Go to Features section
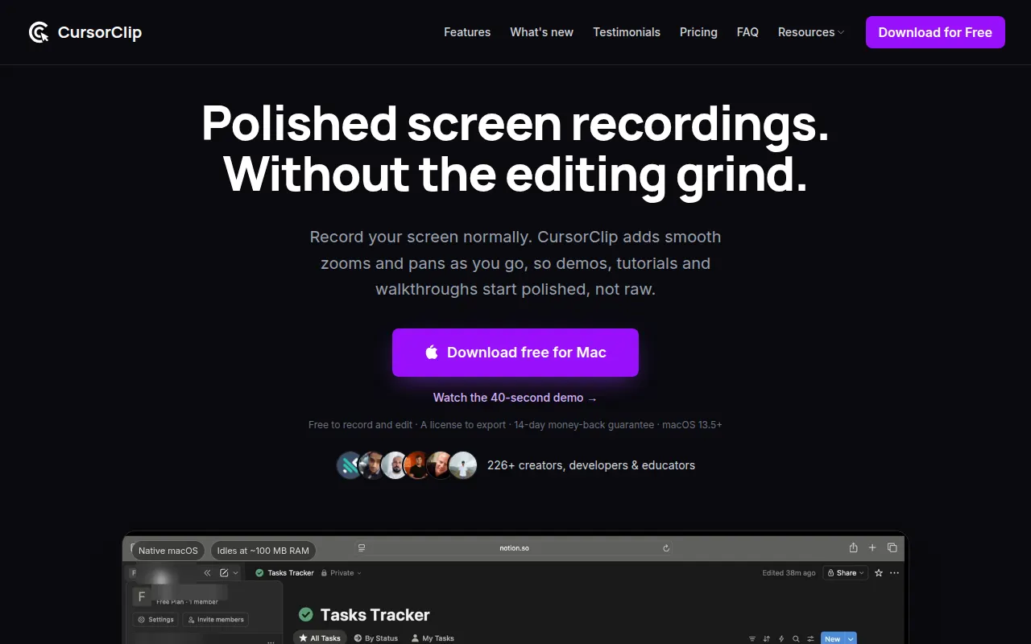The image size is (1031, 644). 467,32
